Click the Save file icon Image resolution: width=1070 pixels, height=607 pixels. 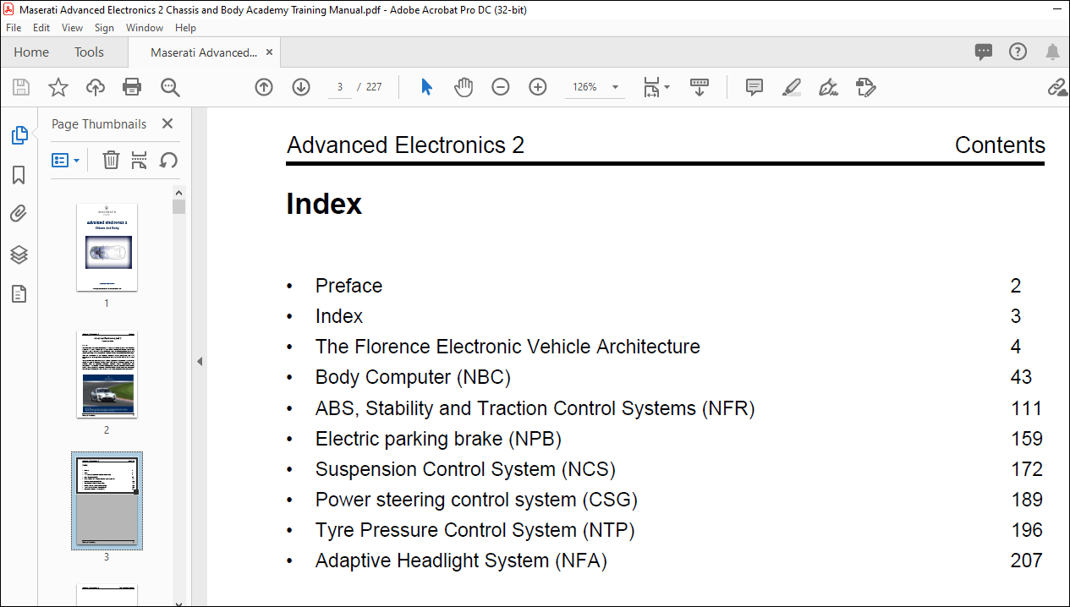pos(21,87)
